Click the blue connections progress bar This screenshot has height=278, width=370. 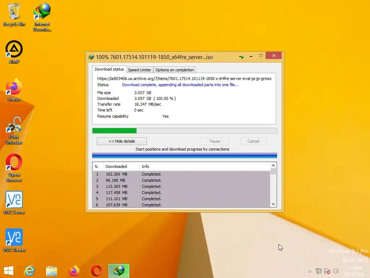[185, 155]
